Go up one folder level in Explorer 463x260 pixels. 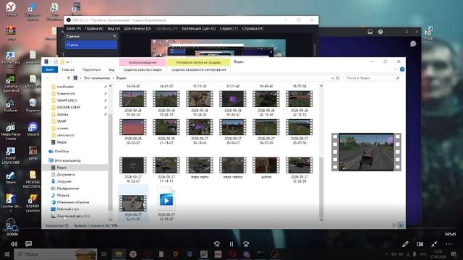tap(68, 78)
